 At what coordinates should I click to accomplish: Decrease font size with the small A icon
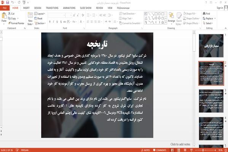tap(78, 15)
